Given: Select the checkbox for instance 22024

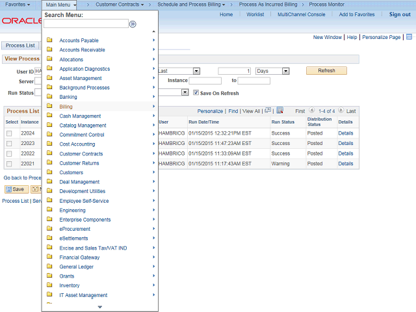Looking at the screenshot, I should [9, 133].
